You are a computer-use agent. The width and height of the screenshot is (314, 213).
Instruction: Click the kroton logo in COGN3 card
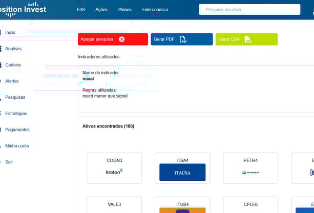[x=114, y=172]
